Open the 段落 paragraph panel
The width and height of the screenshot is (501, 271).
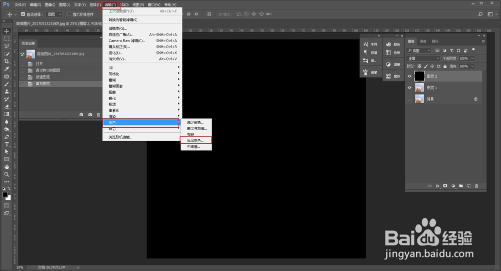click(x=370, y=53)
